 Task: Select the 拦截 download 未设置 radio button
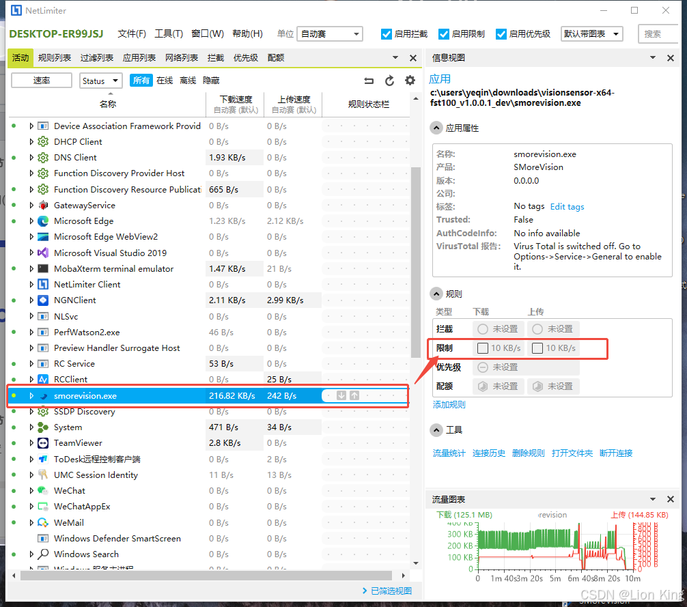pyautogui.click(x=482, y=329)
